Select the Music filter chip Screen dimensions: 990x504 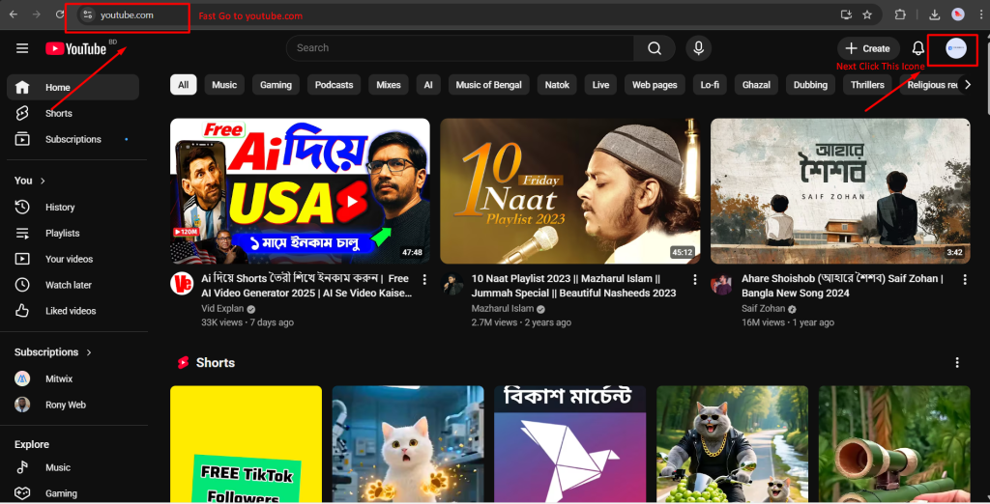pos(224,85)
